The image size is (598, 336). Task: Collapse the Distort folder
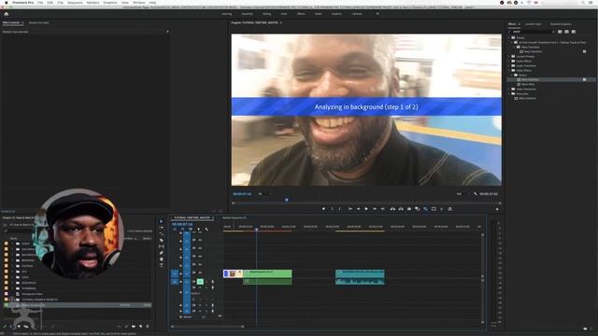(x=512, y=75)
